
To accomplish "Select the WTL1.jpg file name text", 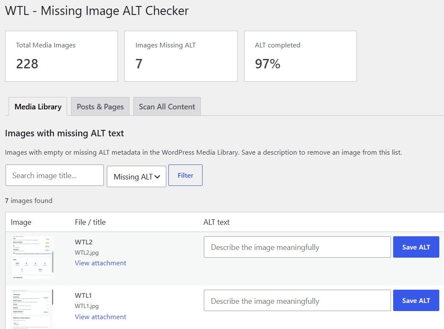I will click(x=87, y=306).
